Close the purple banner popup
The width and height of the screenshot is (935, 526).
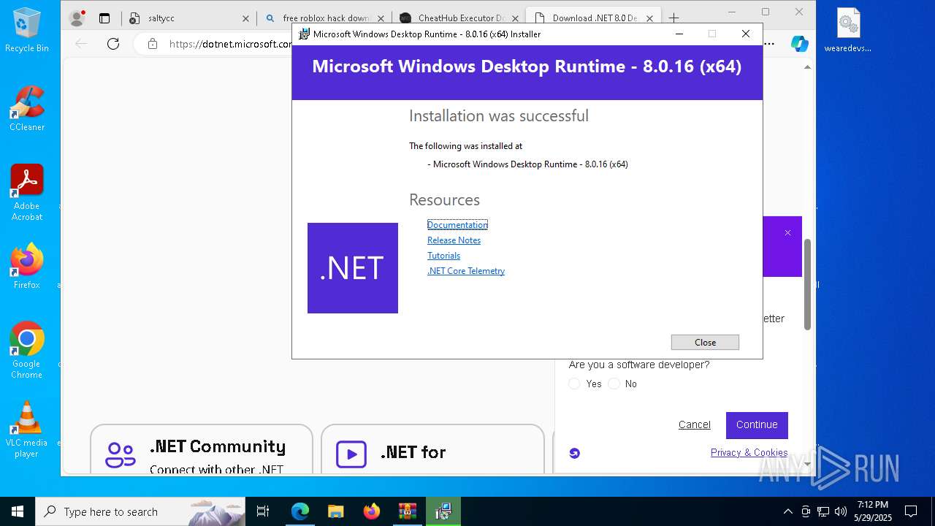coord(787,233)
